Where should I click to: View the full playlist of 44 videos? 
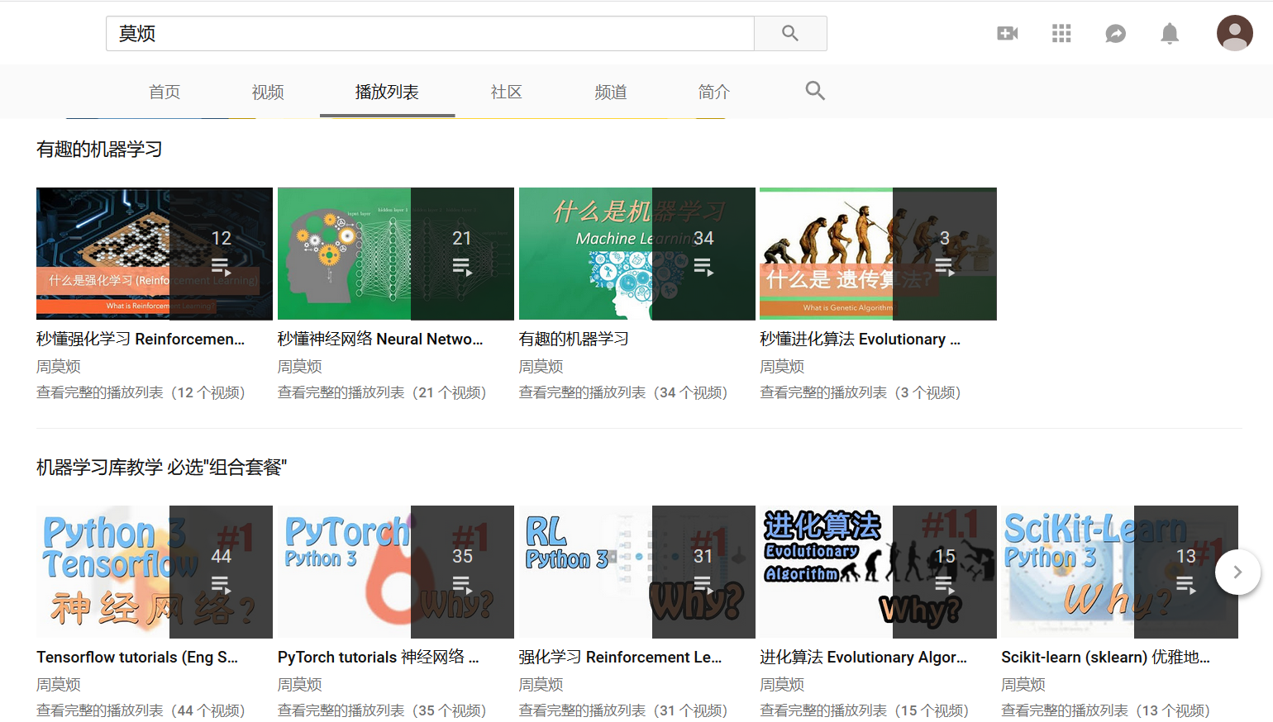pyautogui.click(x=141, y=710)
